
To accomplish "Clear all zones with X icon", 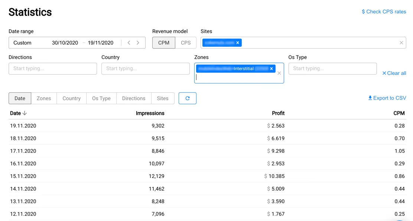I will 279,73.
